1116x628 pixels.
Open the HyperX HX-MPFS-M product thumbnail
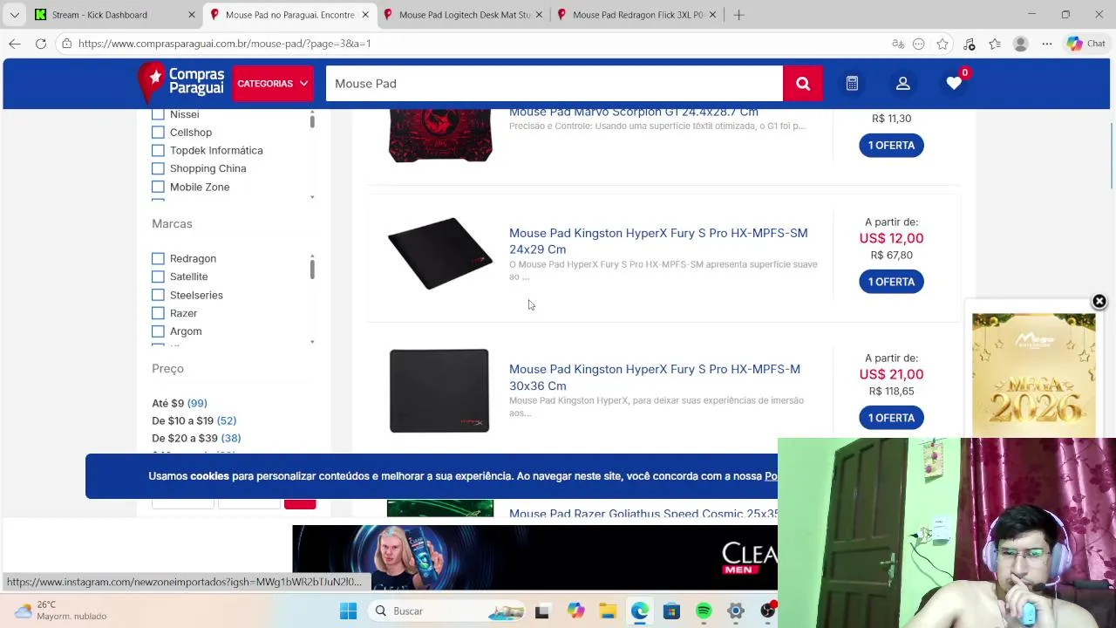pos(439,391)
